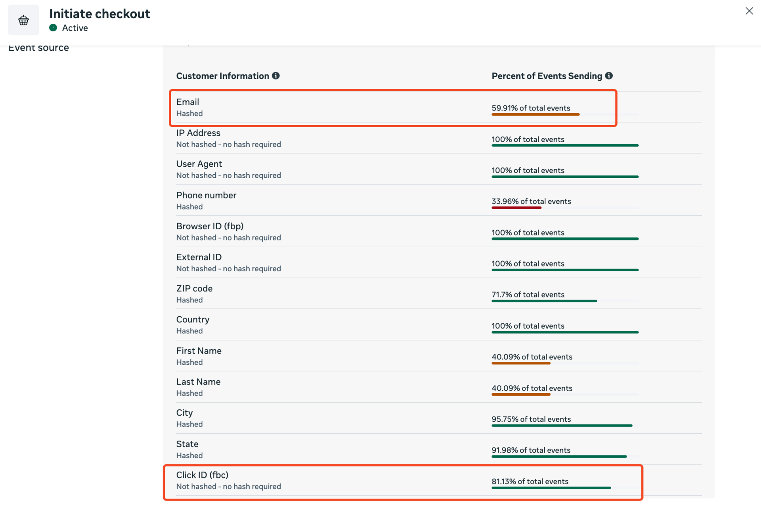Click info icon beside Customer Information
761x514 pixels.
276,76
